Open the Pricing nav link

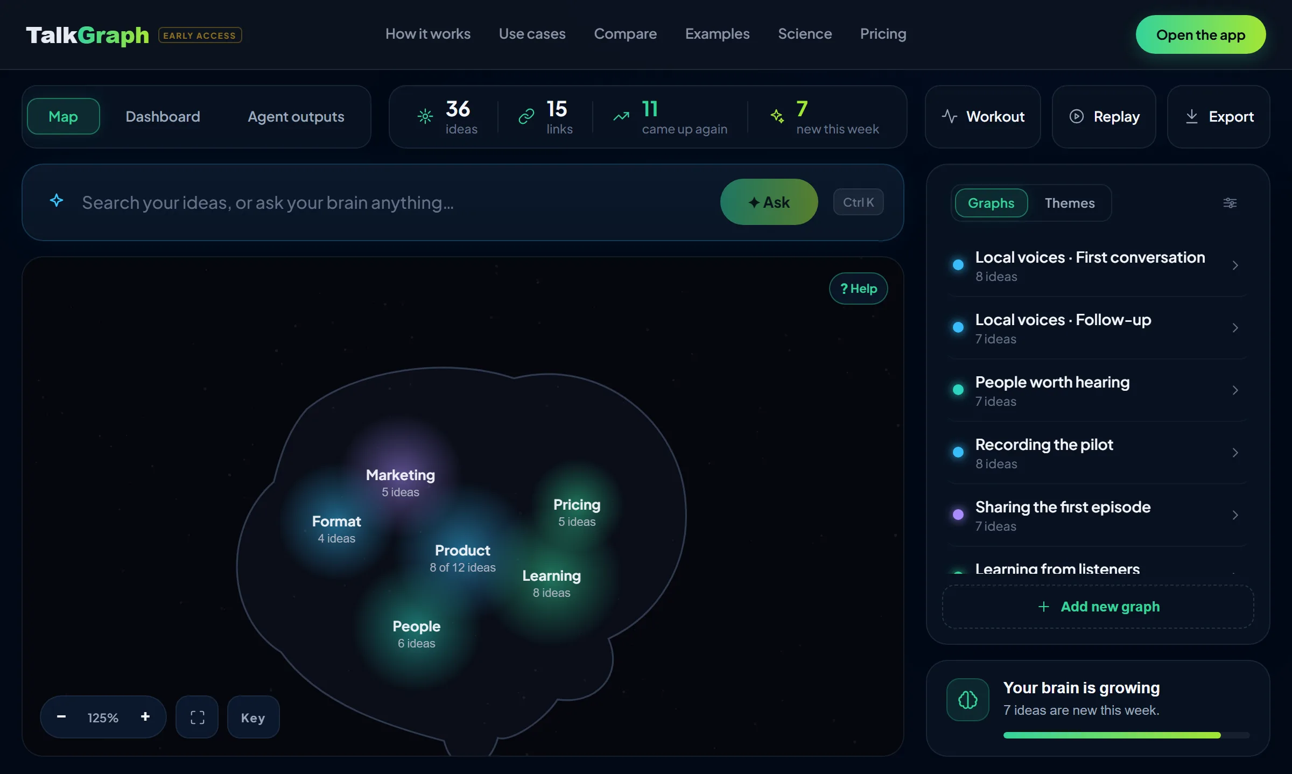click(883, 34)
